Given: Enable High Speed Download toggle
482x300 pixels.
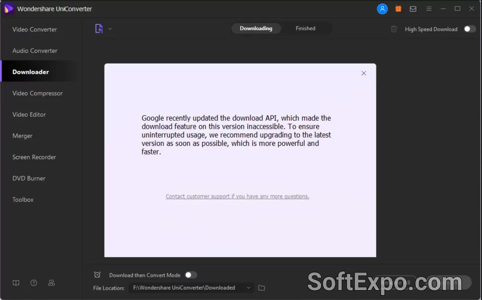Looking at the screenshot, I should coord(469,29).
